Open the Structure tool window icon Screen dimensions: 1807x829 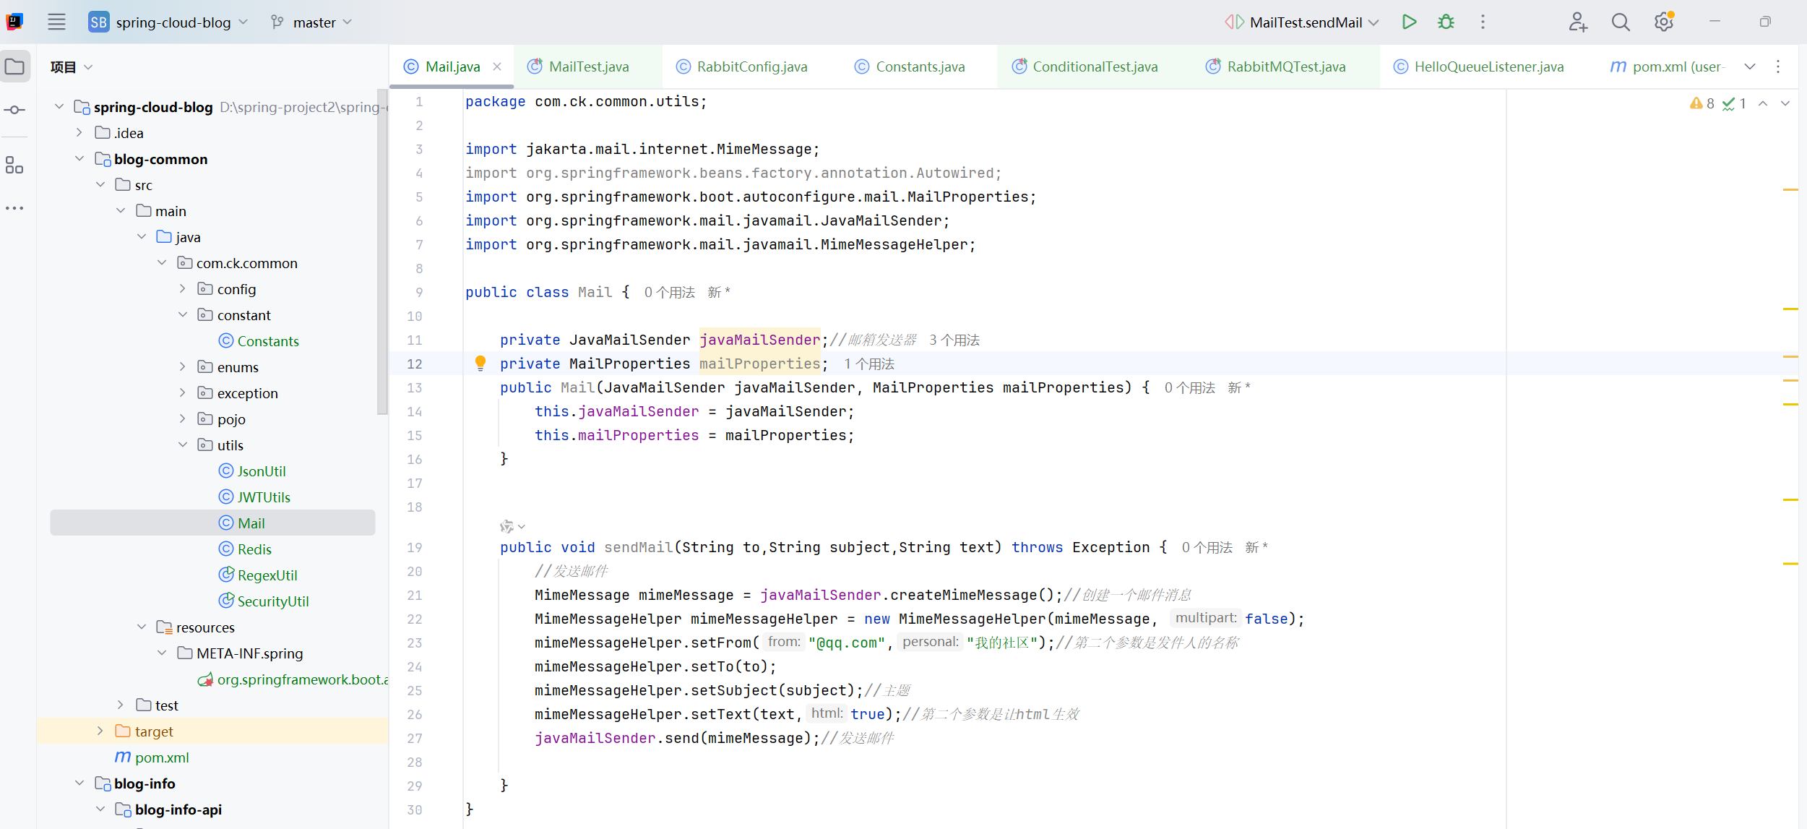coord(14,166)
